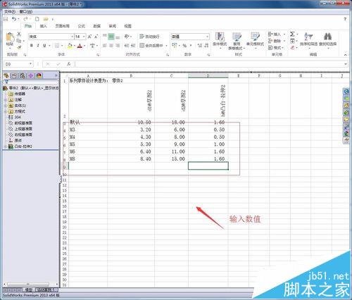352x300 pixels.
Task: Click the decrease indent icon
Action: [x=127, y=46]
